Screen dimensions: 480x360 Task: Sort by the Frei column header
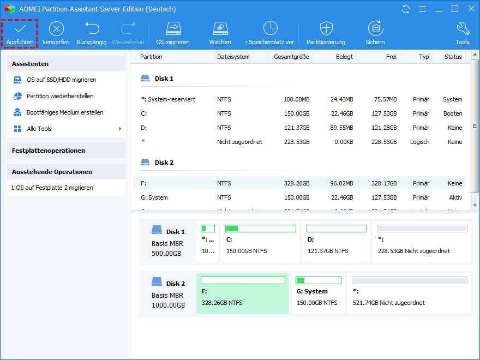(x=391, y=57)
